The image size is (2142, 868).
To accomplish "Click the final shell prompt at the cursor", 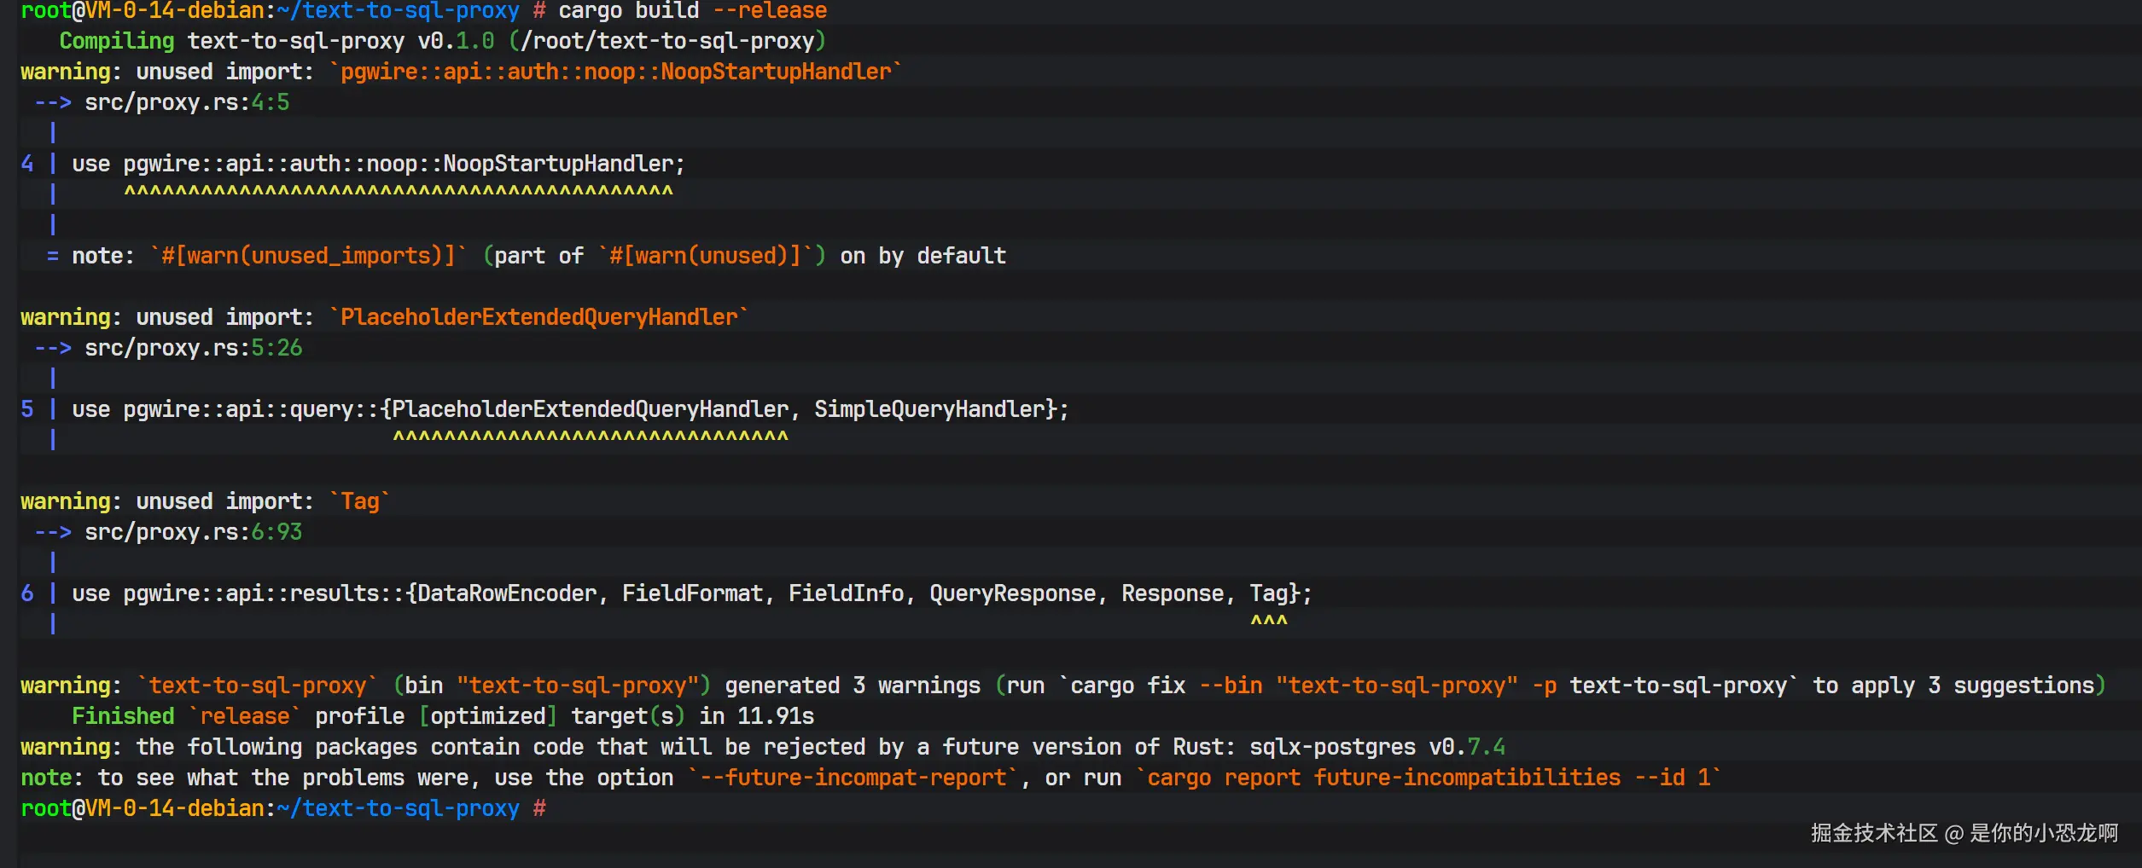I will (282, 808).
